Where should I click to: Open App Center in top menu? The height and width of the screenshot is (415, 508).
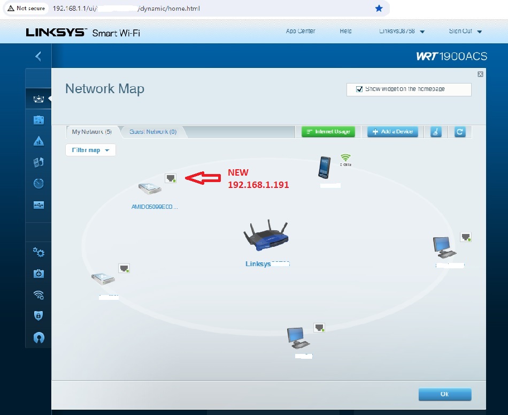pos(301,31)
